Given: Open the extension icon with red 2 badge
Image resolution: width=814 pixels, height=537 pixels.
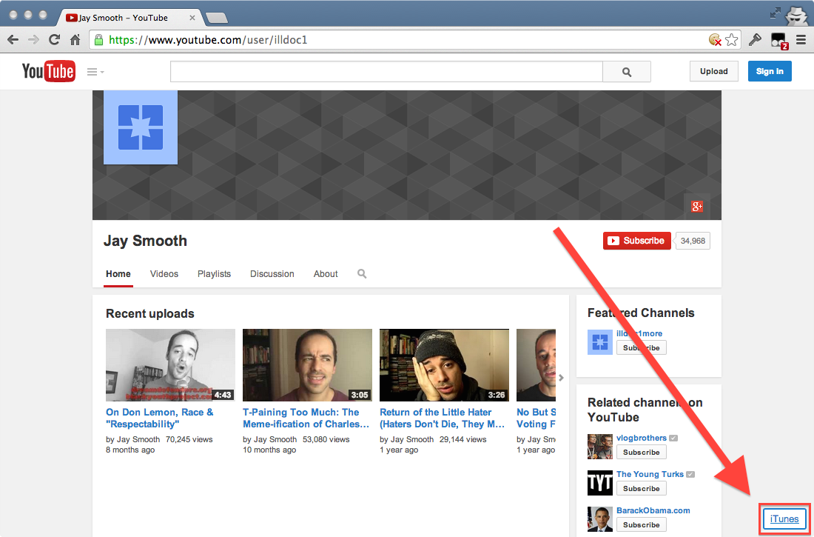Looking at the screenshot, I should 779,41.
